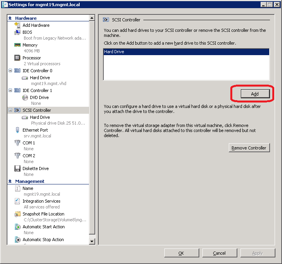Click the COM 1 port icon
Image resolution: width=282 pixels, height=264 pixels.
click(17, 143)
